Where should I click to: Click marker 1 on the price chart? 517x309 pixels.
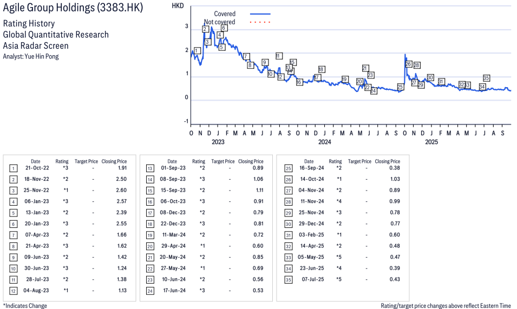click(x=197, y=51)
